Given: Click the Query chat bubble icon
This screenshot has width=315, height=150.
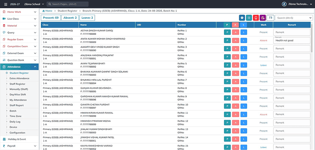Looking at the screenshot, I should click(4, 32).
